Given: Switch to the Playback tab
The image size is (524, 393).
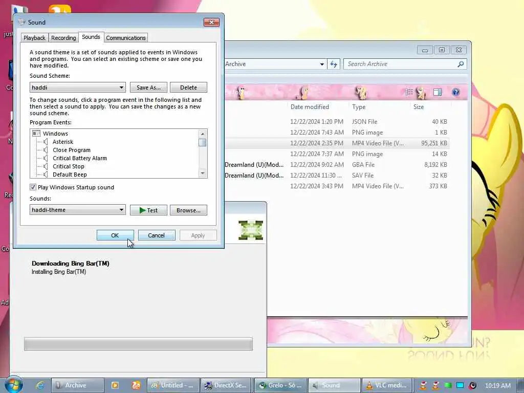Looking at the screenshot, I should tap(34, 38).
